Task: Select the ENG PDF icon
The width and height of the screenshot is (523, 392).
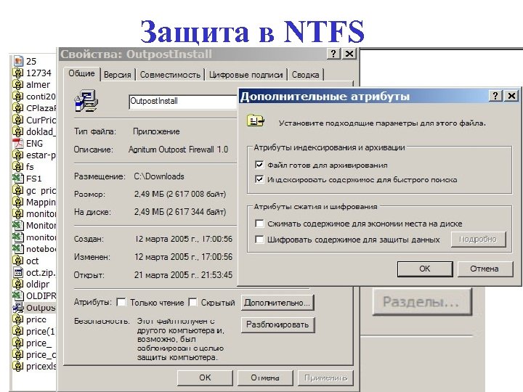Action: point(18,143)
